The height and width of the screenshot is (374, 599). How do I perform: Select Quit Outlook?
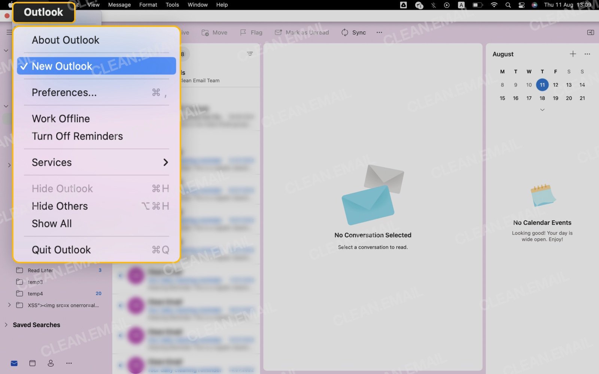tap(61, 249)
